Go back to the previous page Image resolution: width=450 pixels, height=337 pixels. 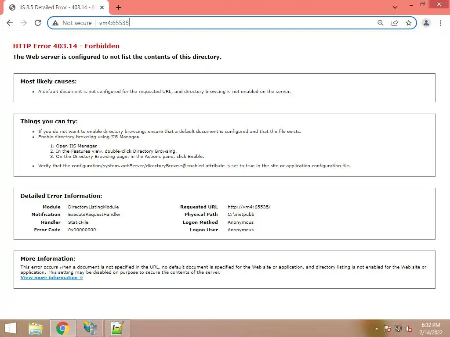coord(10,23)
